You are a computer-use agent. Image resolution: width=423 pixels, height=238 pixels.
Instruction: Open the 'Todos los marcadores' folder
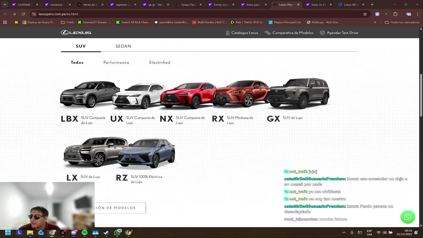coord(402,22)
